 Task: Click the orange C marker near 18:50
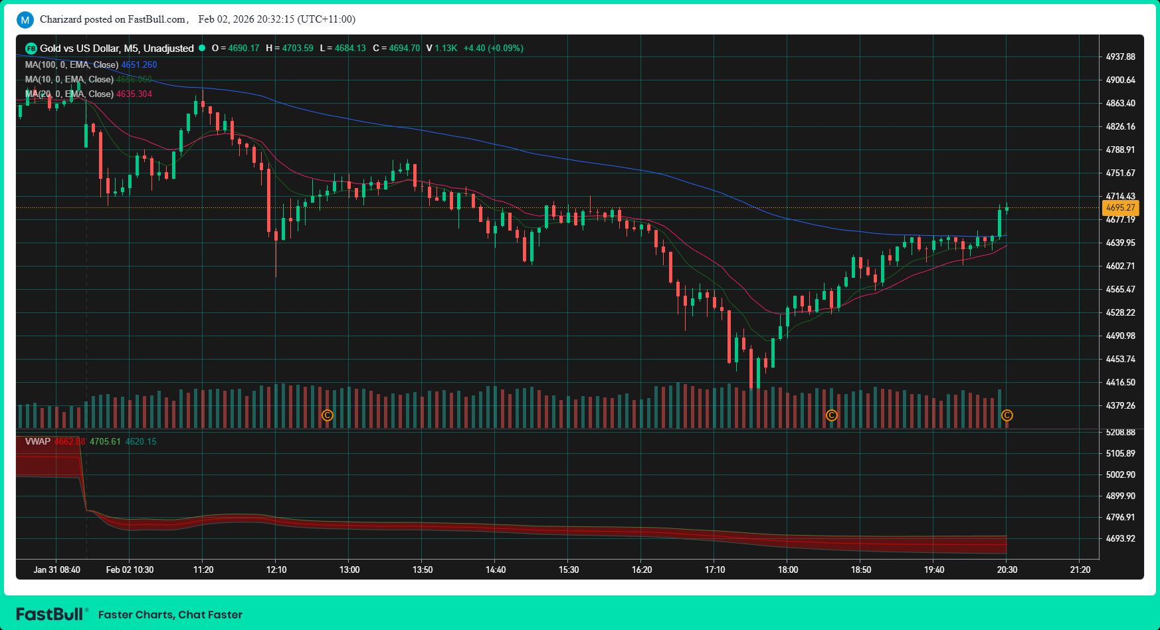pyautogui.click(x=831, y=415)
